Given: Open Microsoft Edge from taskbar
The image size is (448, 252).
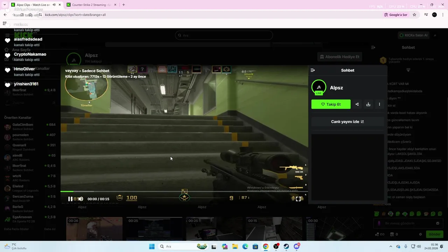Looking at the screenshot, I should pos(245,246).
